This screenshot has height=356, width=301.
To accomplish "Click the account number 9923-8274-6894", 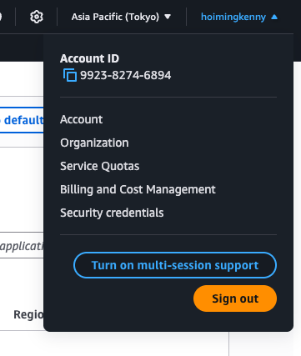I will click(x=126, y=75).
